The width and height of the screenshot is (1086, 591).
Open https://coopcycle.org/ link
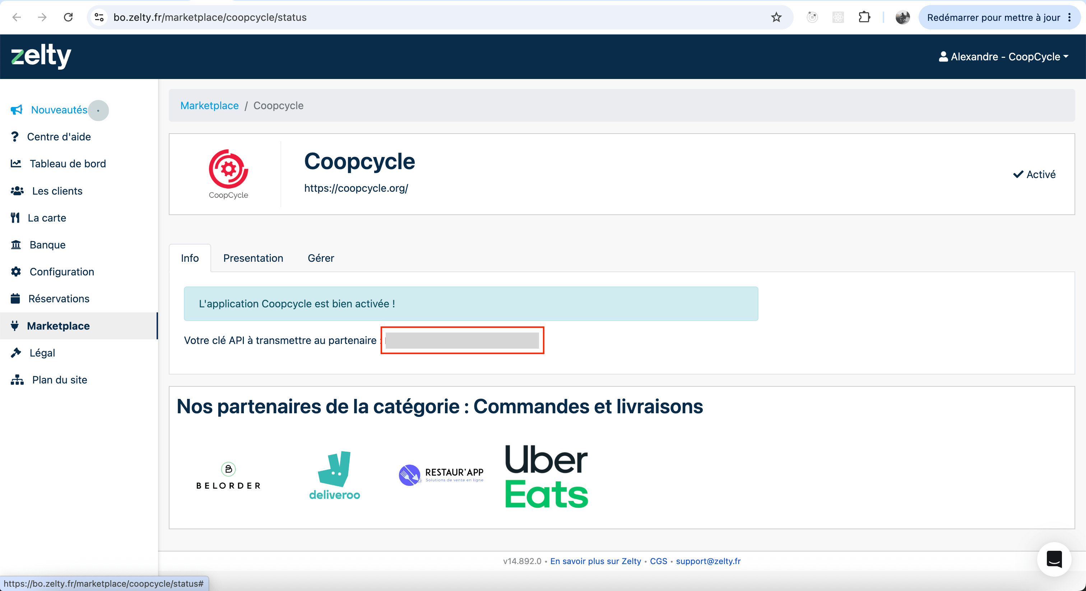pos(356,188)
